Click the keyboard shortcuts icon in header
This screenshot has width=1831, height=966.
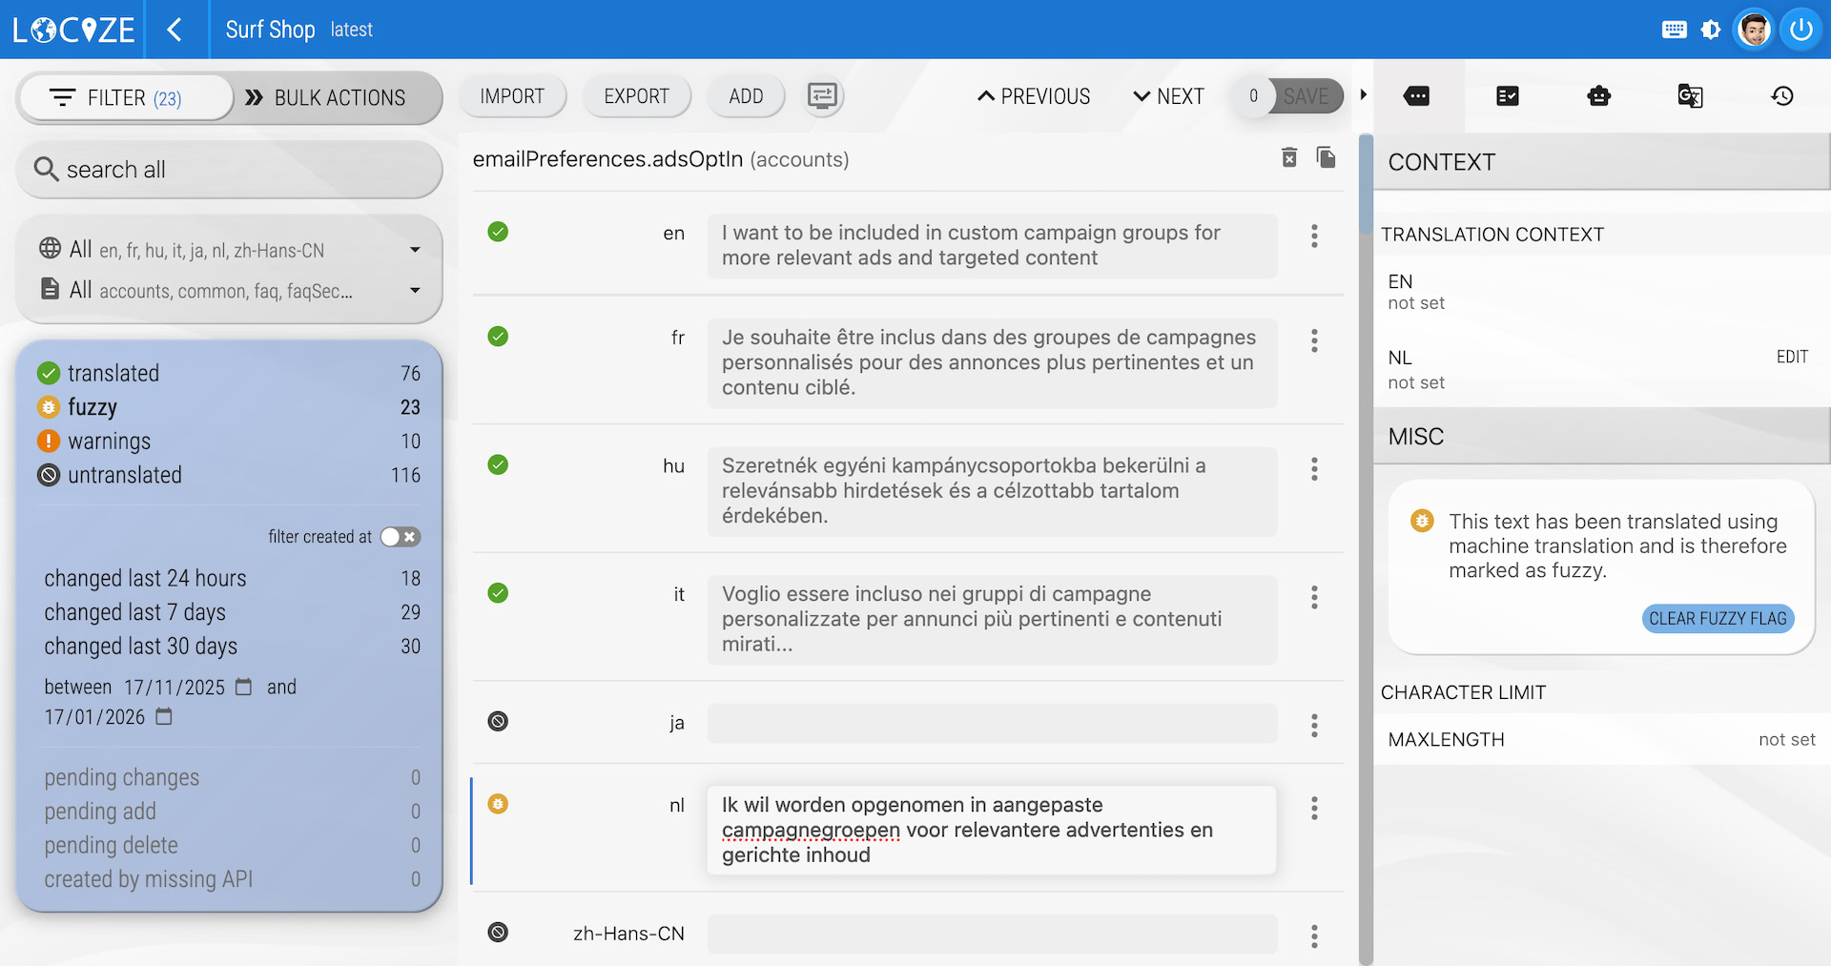(1674, 30)
